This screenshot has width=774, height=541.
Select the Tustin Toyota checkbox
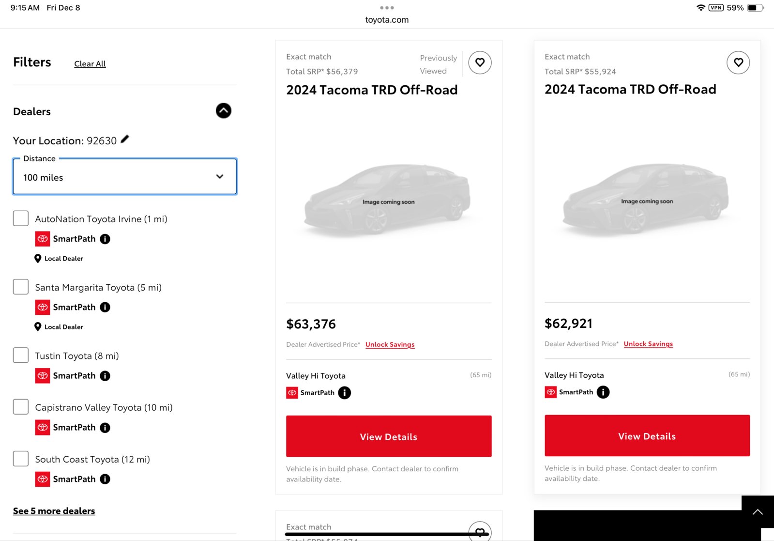coord(21,356)
